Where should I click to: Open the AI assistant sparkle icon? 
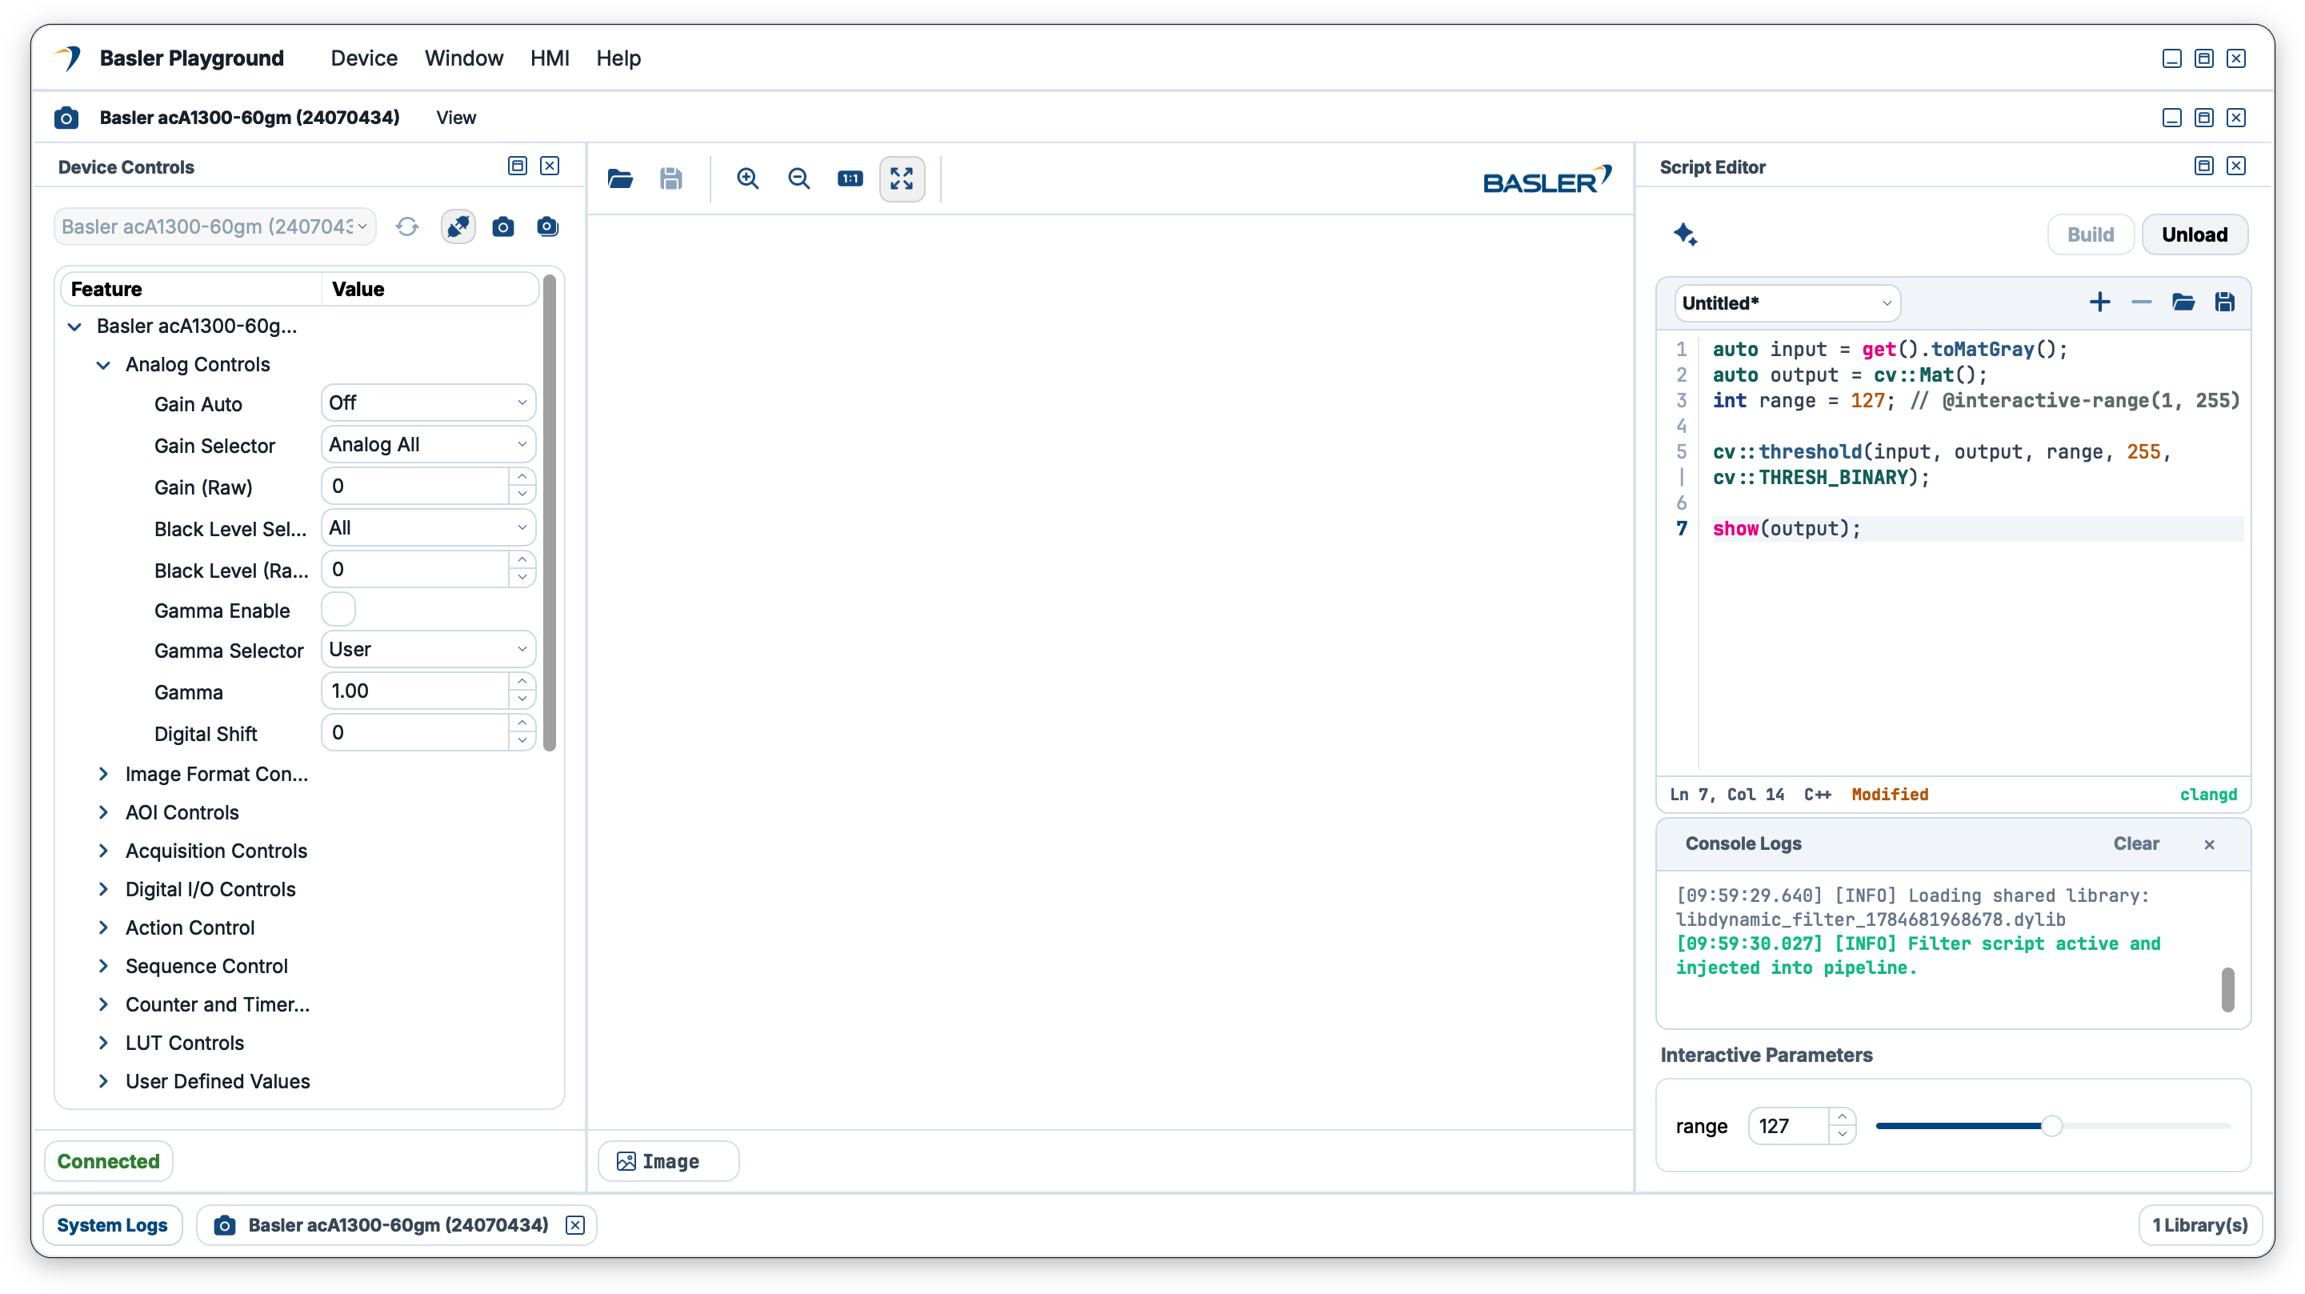tap(1686, 234)
